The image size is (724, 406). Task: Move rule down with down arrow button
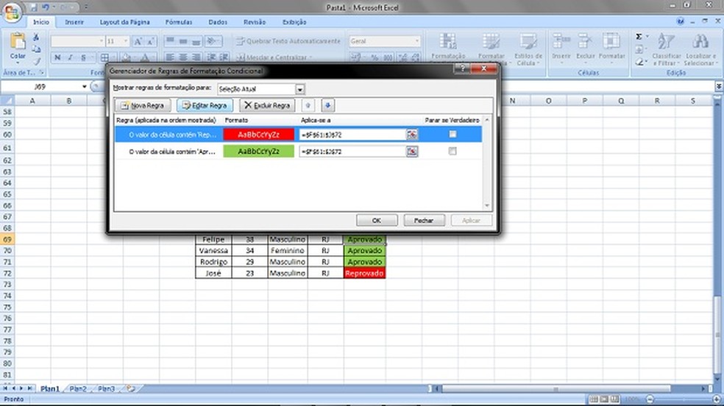pos(327,105)
